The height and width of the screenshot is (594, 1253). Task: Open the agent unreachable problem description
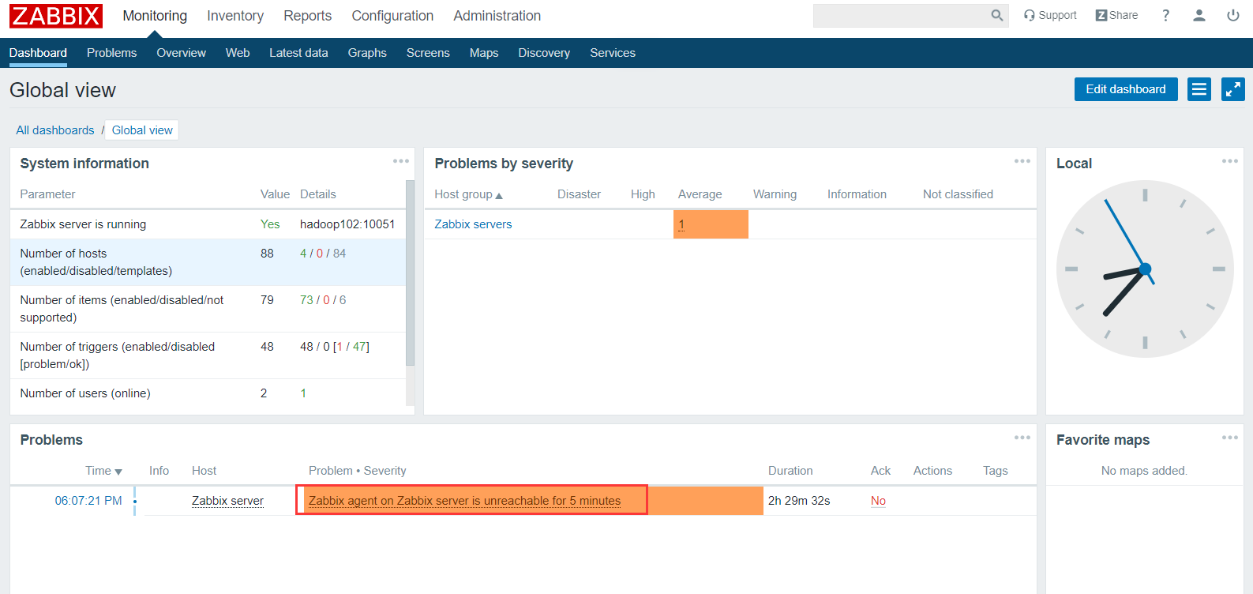[x=464, y=501]
